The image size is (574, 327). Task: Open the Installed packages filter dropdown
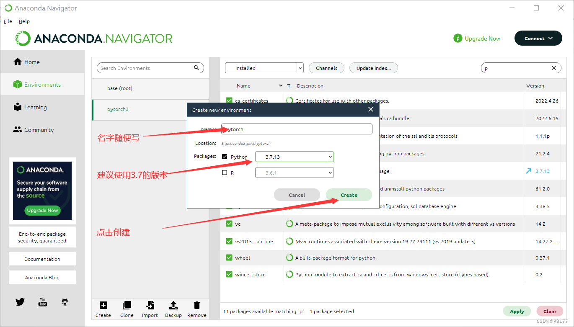click(x=264, y=68)
